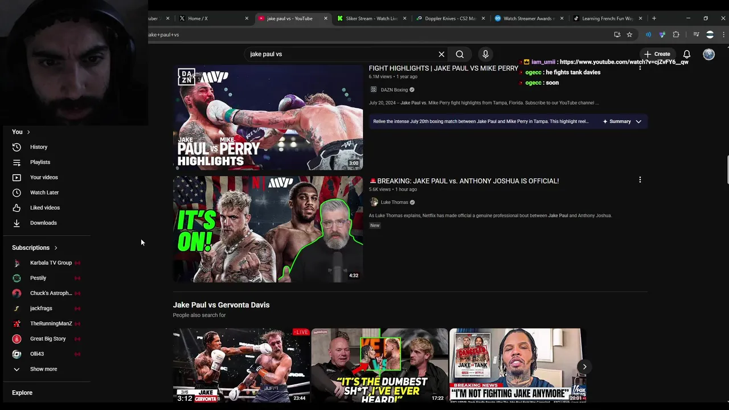The image size is (729, 410).
Task: Click Jake Paul vs Gervonta Davis heading
Action: [221, 305]
